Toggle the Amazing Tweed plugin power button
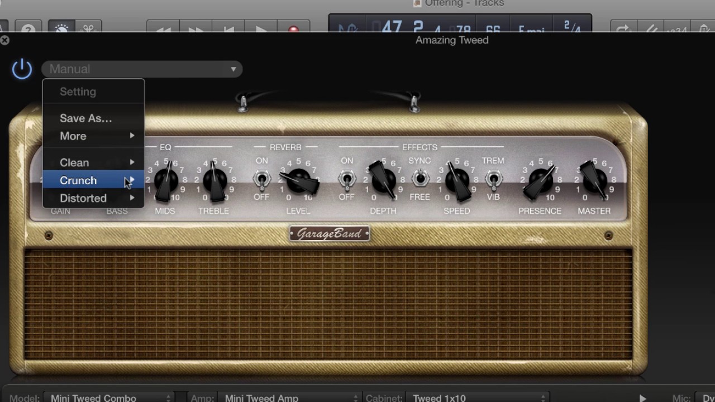Viewport: 715px width, 402px height. 22,69
